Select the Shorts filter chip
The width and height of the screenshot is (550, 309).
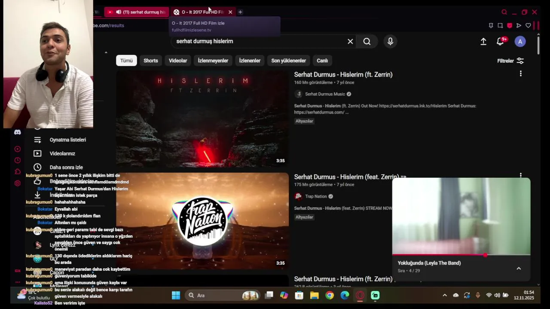[151, 61]
